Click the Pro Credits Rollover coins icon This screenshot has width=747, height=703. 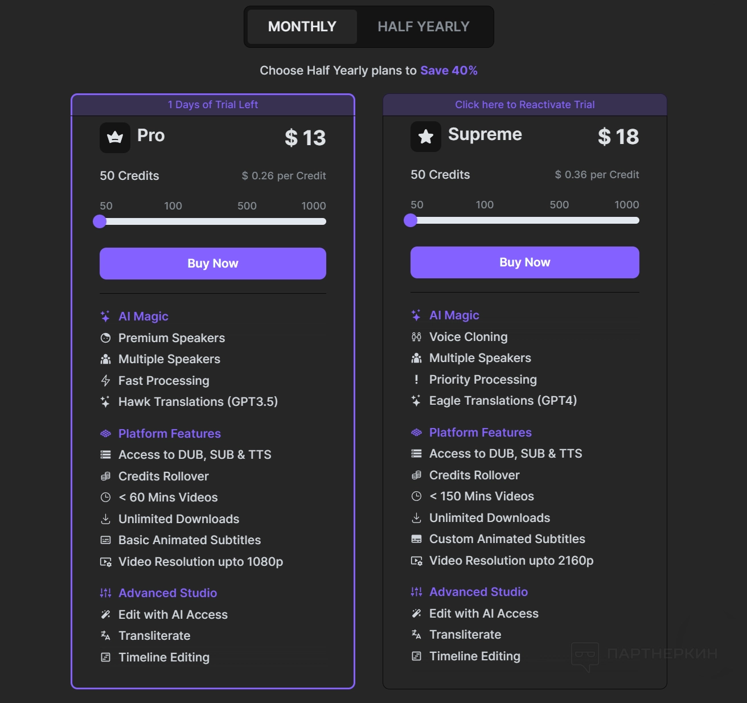tap(105, 476)
